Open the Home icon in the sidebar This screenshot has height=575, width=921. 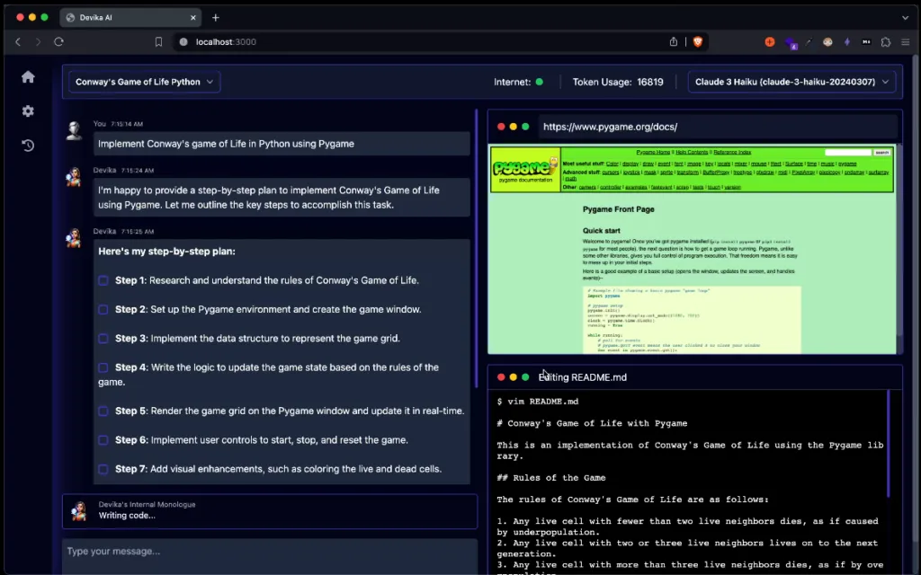click(x=28, y=77)
